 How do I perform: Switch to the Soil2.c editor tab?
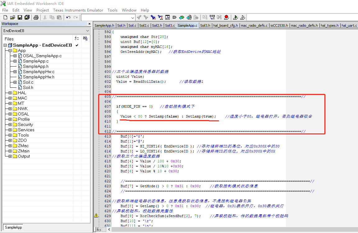pos(144,26)
